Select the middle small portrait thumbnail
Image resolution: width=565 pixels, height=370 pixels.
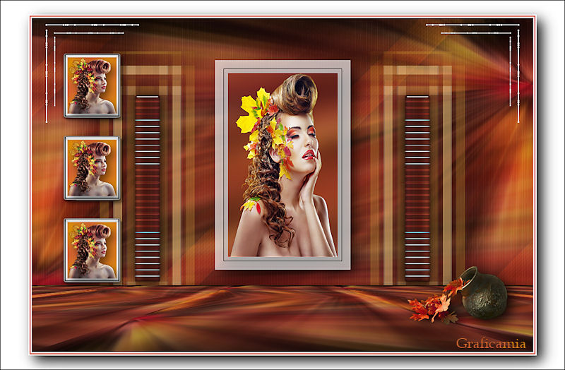point(92,168)
